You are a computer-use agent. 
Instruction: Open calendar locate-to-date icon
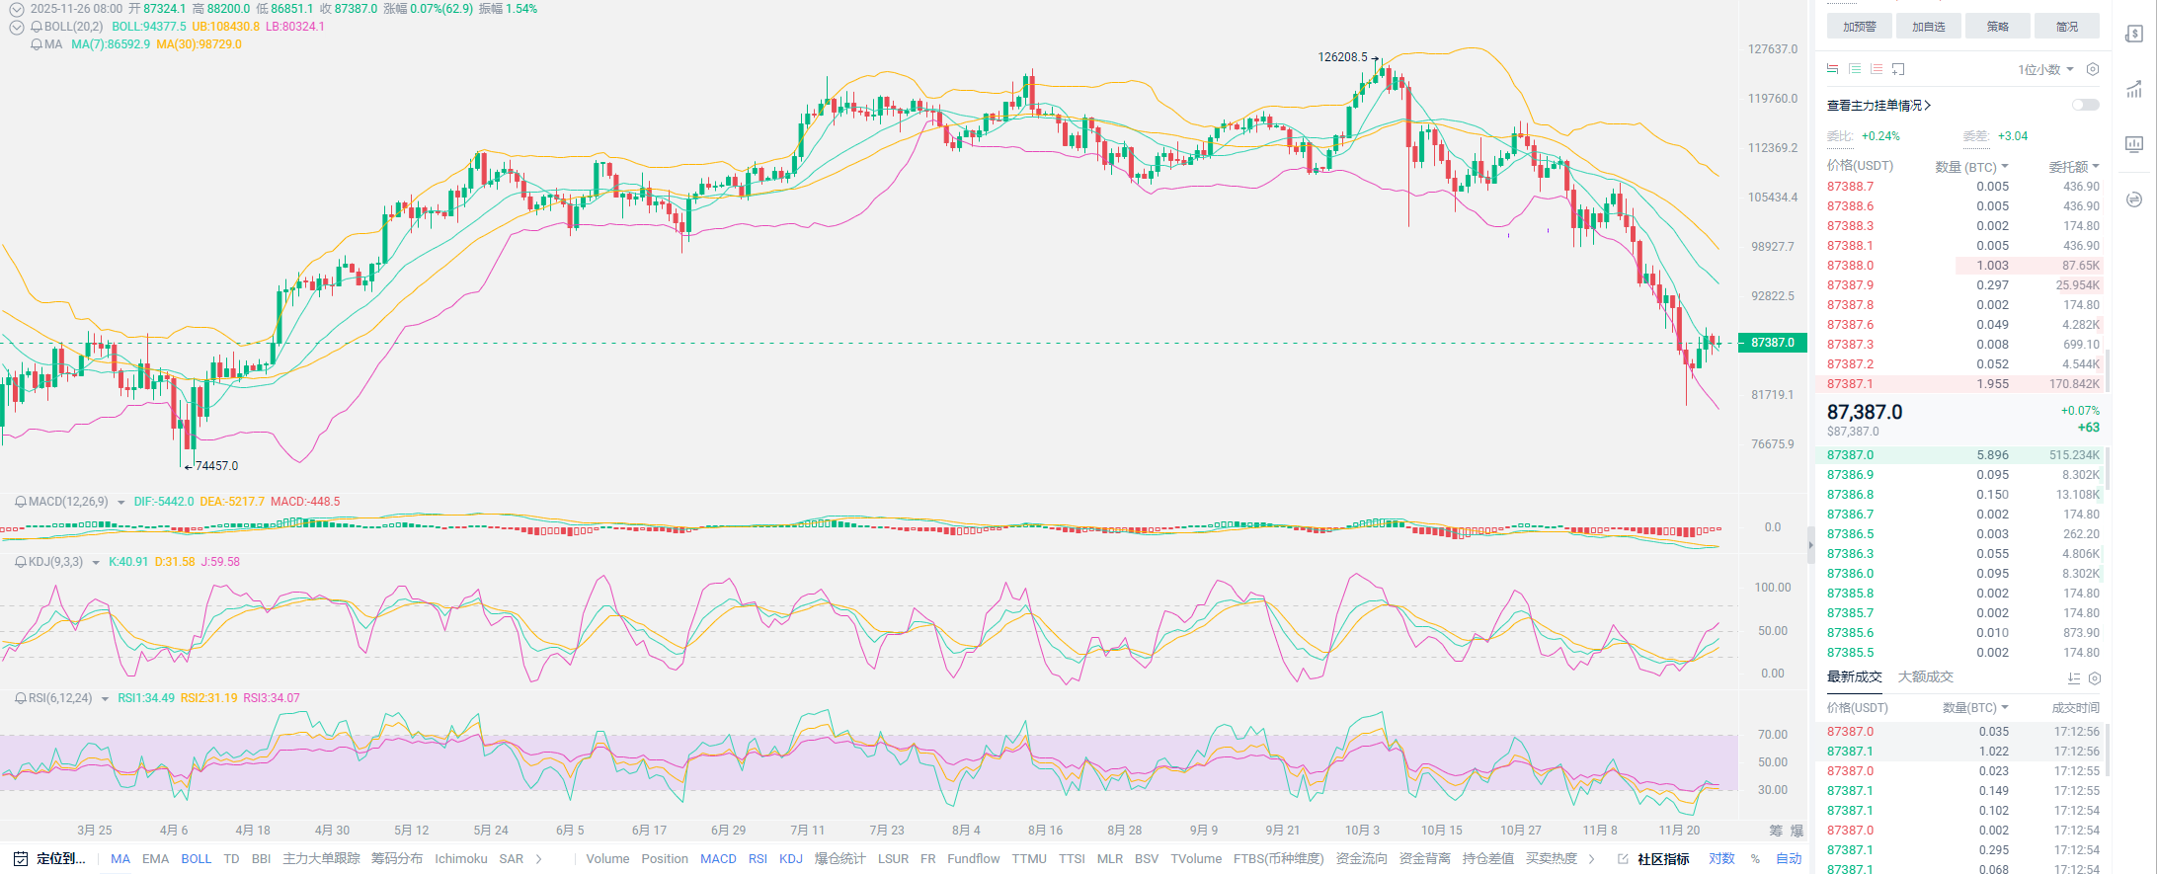tap(21, 859)
